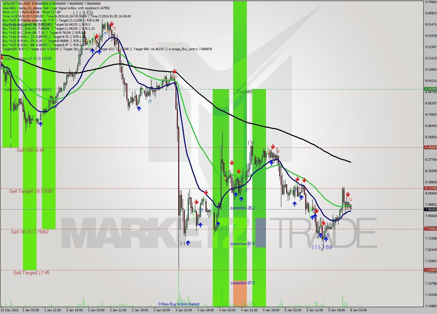Click the I I I 9.59 wave label
The image size is (437, 314).
point(83,13)
